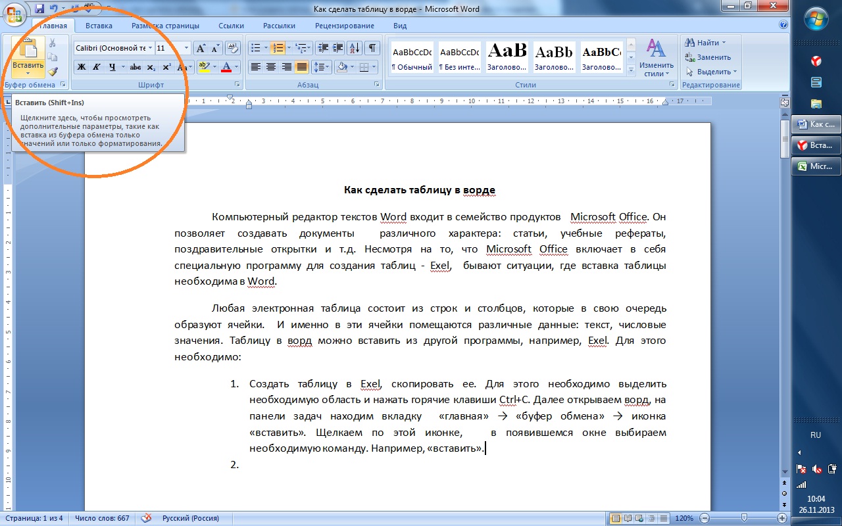842x526 pixels.
Task: Click the ruler toggle above vertical scrollbar
Action: (784, 103)
